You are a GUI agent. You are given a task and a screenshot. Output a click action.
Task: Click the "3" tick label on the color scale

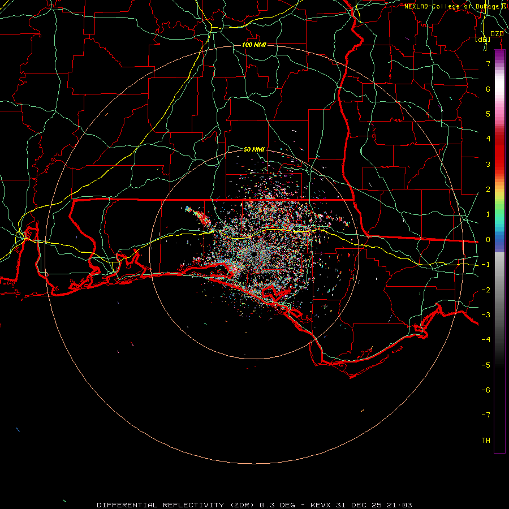pyautogui.click(x=488, y=164)
